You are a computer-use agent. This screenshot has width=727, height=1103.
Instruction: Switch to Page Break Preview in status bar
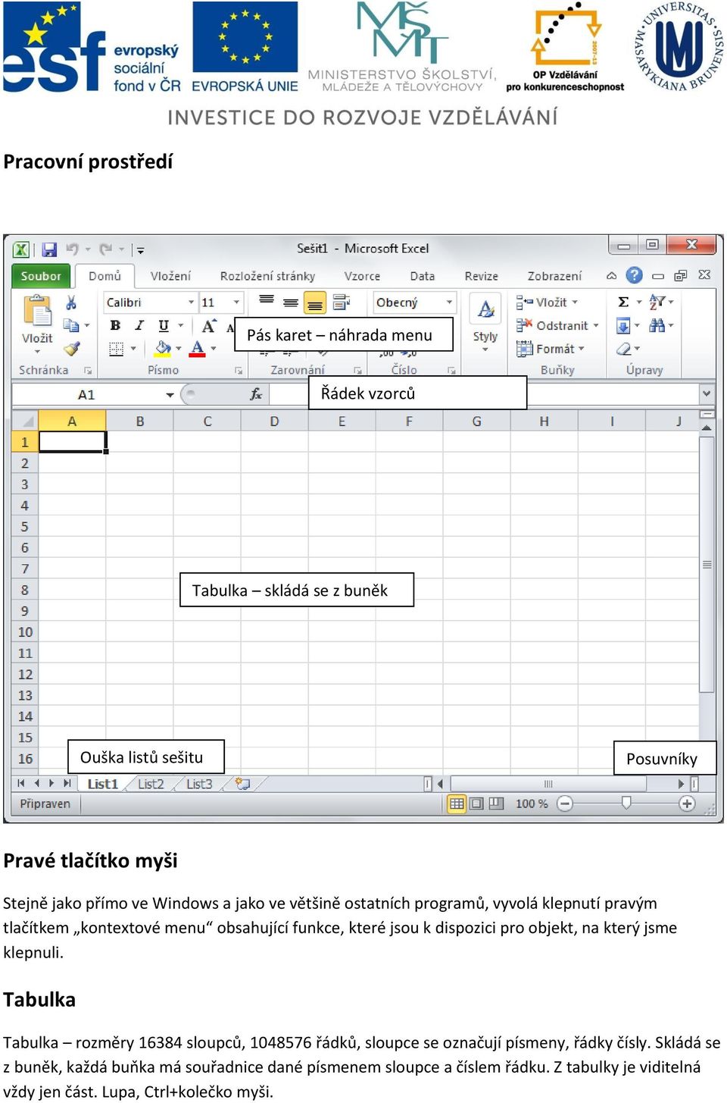[496, 804]
